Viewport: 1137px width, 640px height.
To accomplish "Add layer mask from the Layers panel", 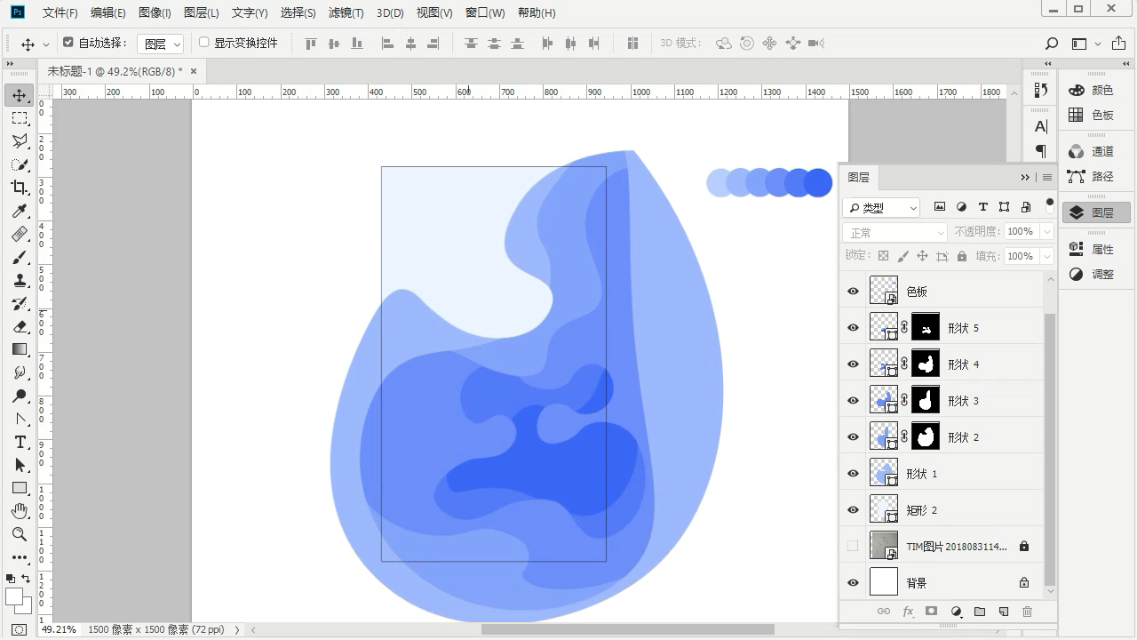I will pyautogui.click(x=931, y=612).
